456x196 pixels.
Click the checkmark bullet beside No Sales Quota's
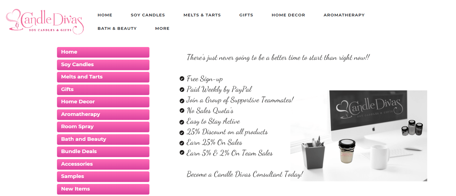[x=182, y=110]
